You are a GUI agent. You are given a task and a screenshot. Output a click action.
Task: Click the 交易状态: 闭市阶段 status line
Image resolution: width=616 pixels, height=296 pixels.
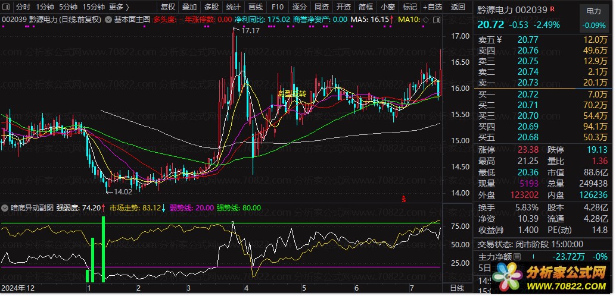tap(530, 245)
